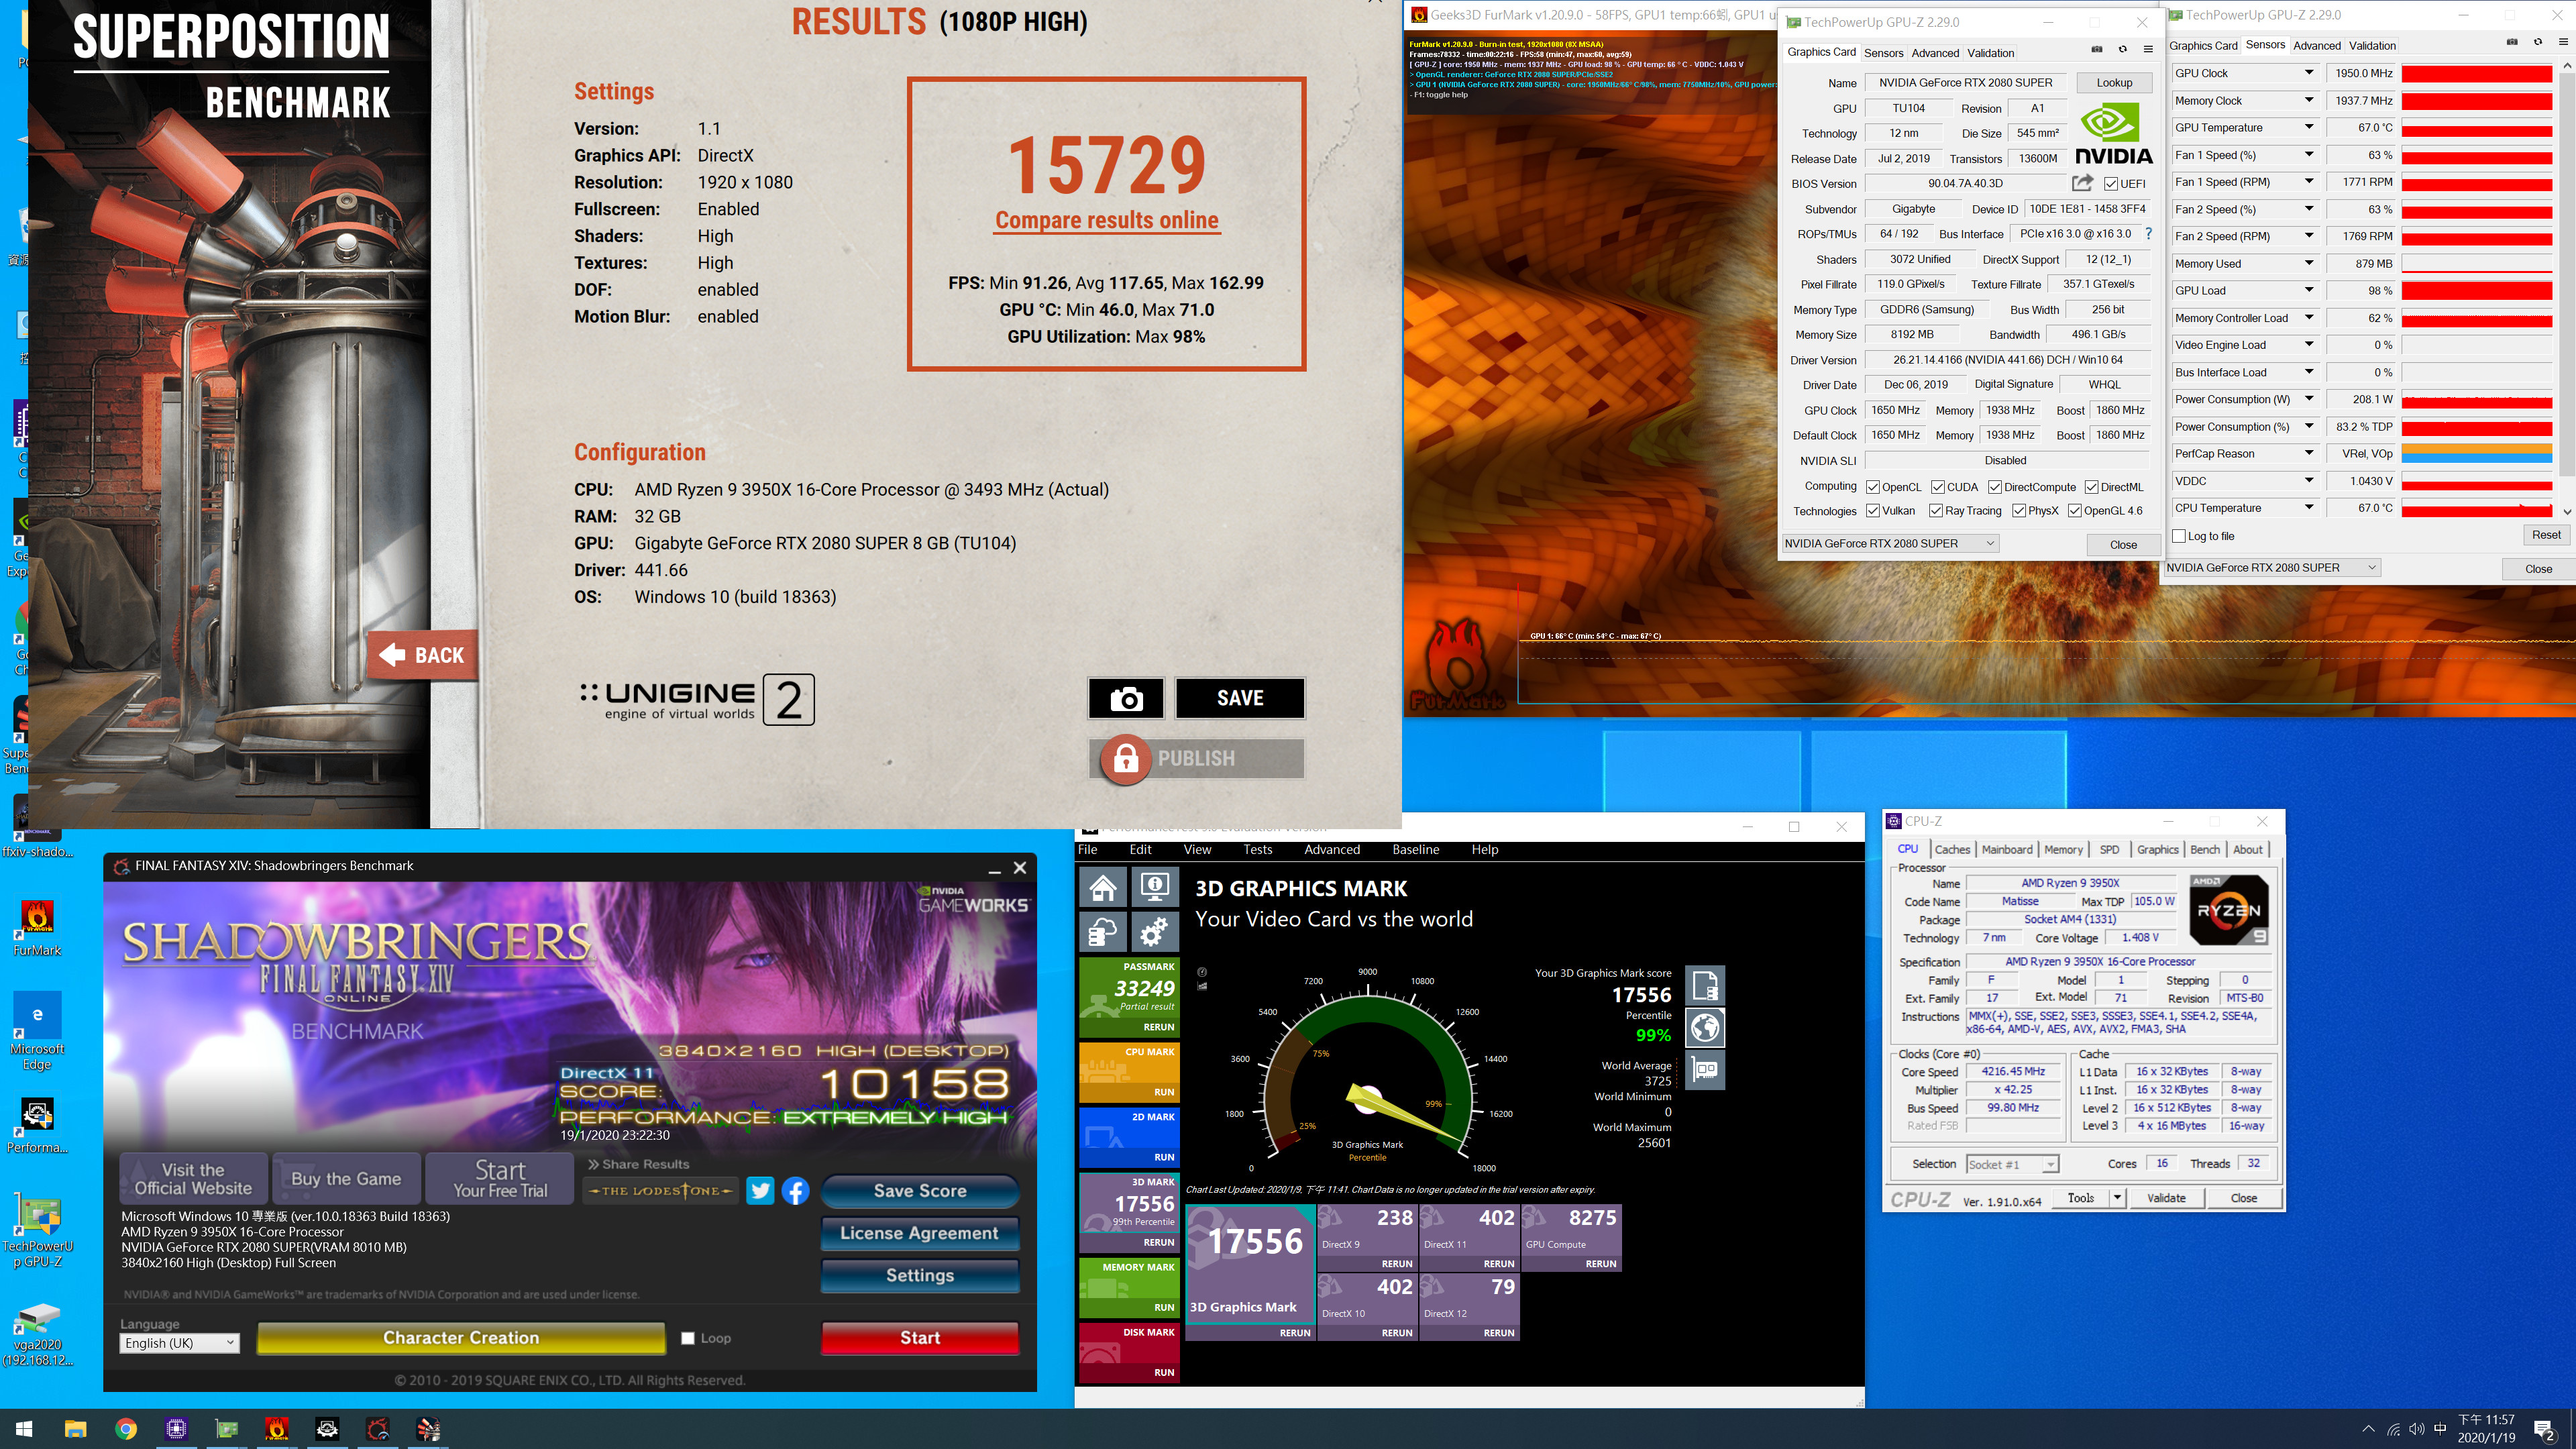Open the Tests menu in PerformanceTest
Image resolution: width=2576 pixels, height=1449 pixels.
pyautogui.click(x=1257, y=850)
